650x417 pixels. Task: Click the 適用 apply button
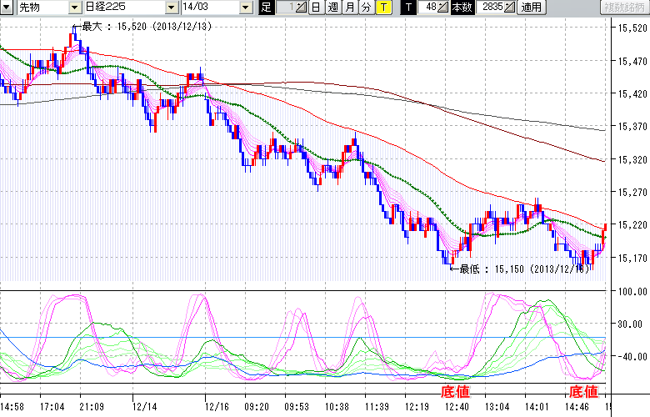point(531,8)
